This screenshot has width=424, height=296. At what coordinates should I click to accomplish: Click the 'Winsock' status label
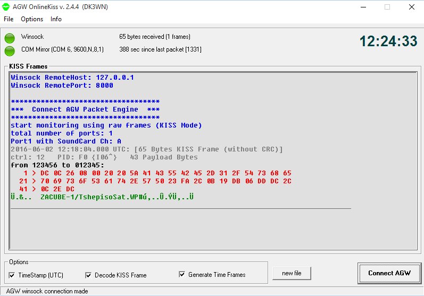[x=32, y=37]
